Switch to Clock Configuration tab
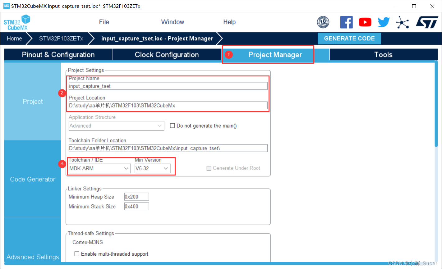Image resolution: width=442 pixels, height=269 pixels. [x=167, y=55]
